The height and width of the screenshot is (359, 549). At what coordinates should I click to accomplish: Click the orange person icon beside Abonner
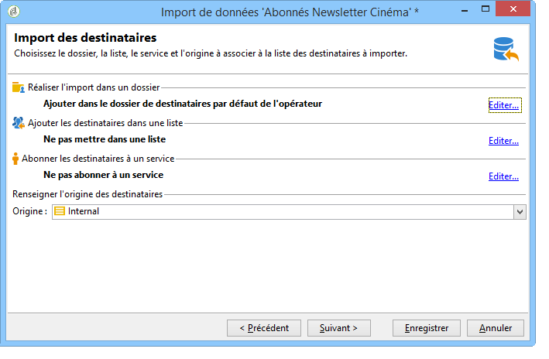15,159
